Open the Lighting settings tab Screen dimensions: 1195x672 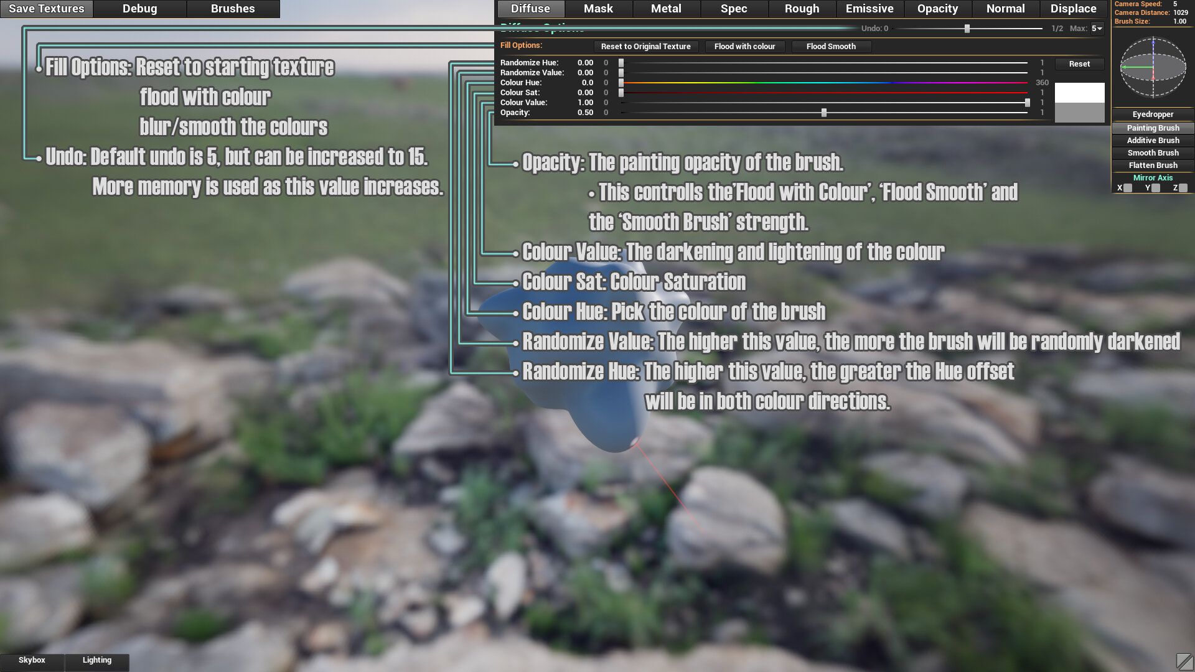(96, 660)
